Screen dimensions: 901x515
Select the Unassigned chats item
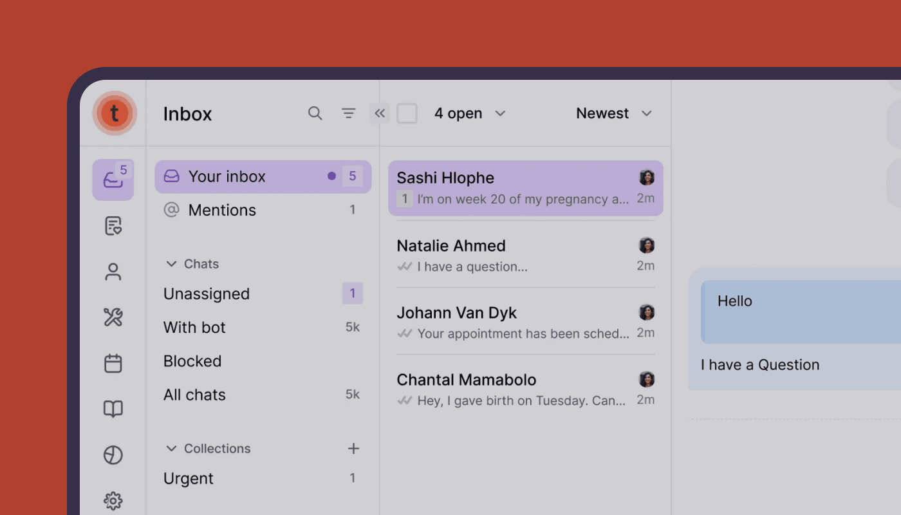(207, 294)
